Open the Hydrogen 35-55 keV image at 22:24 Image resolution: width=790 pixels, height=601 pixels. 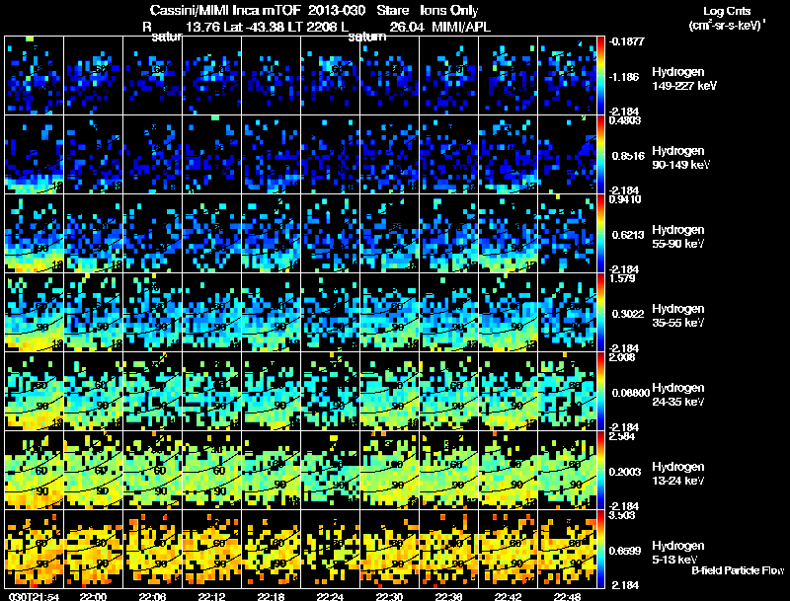(x=331, y=312)
